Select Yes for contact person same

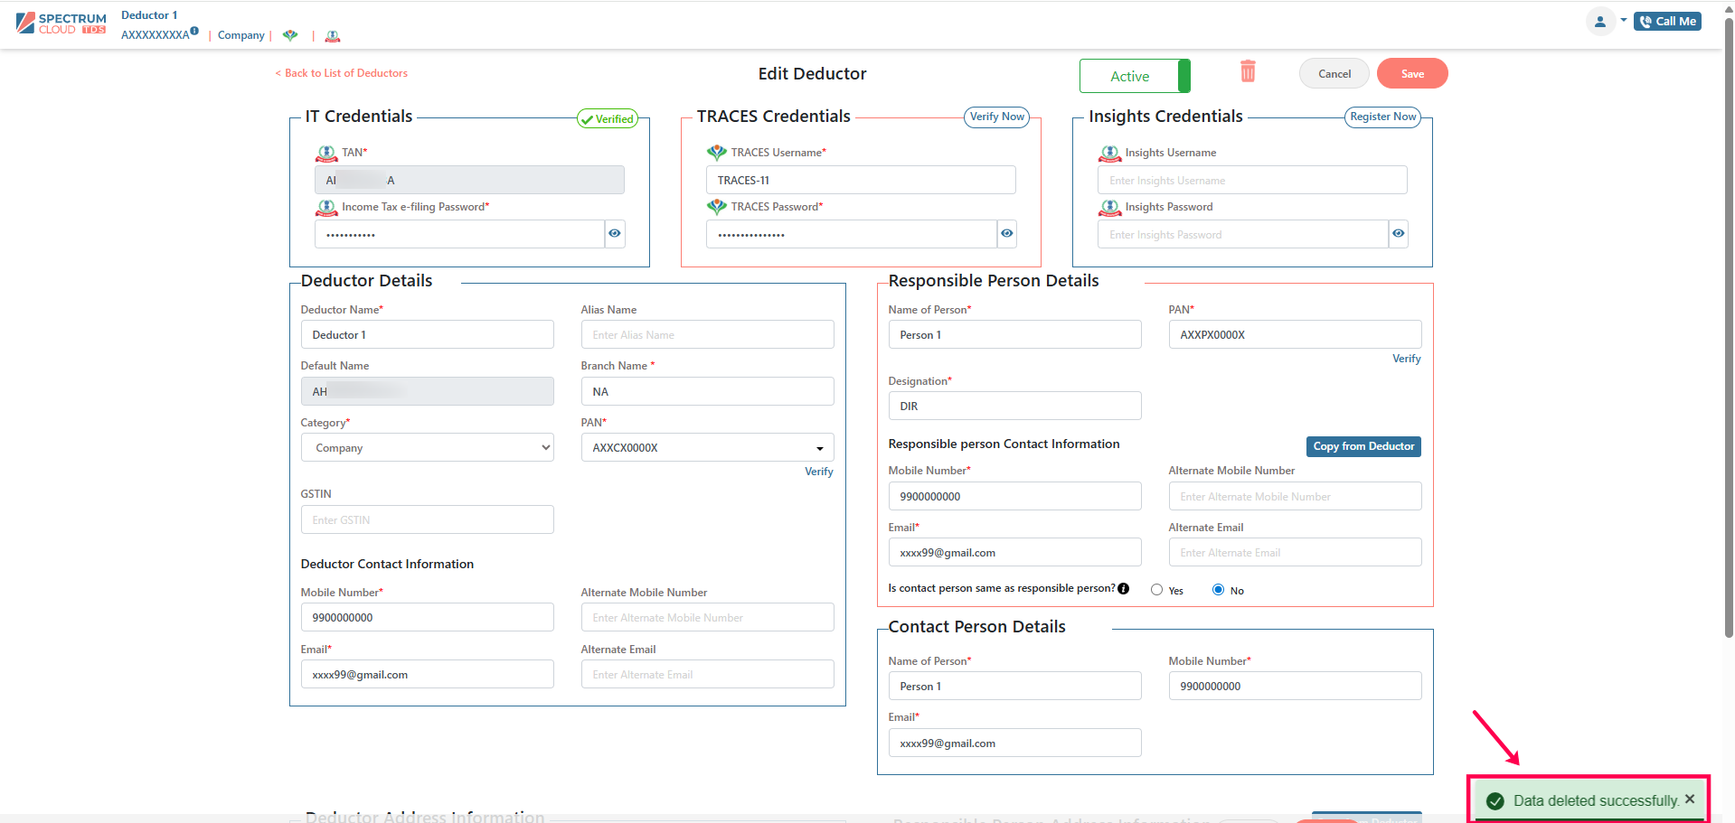point(1157,590)
